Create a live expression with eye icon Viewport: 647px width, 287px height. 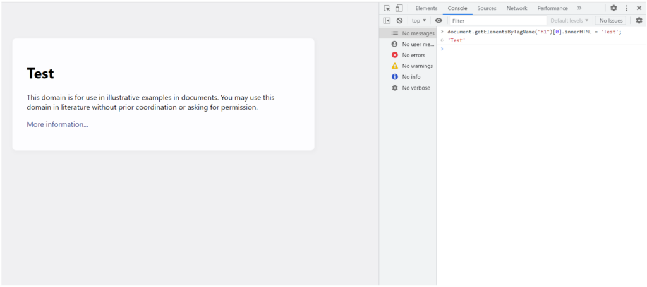click(x=438, y=21)
